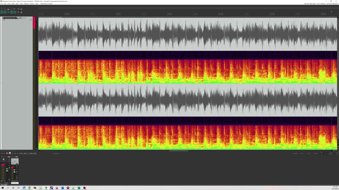
Task: Open Google Chrome from the taskbar
Action: click(30, 188)
